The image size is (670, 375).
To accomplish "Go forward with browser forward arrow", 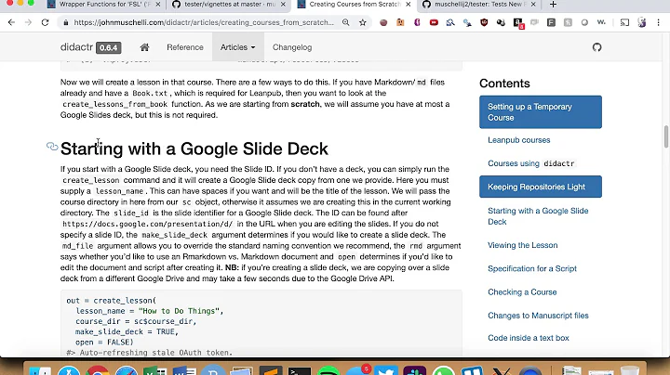I will coord(28,22).
